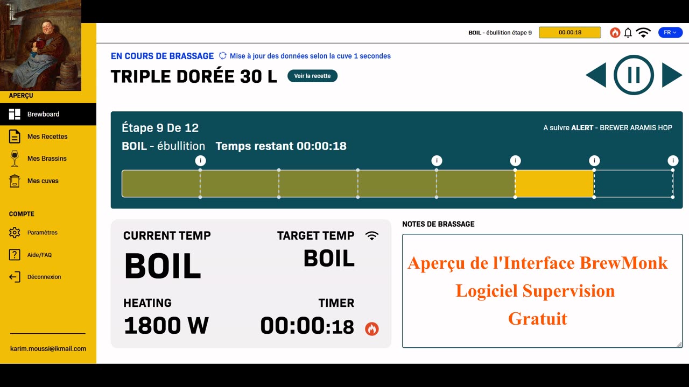This screenshot has height=387, width=689.
Task: Click Déconnexion link
Action: tap(44, 277)
